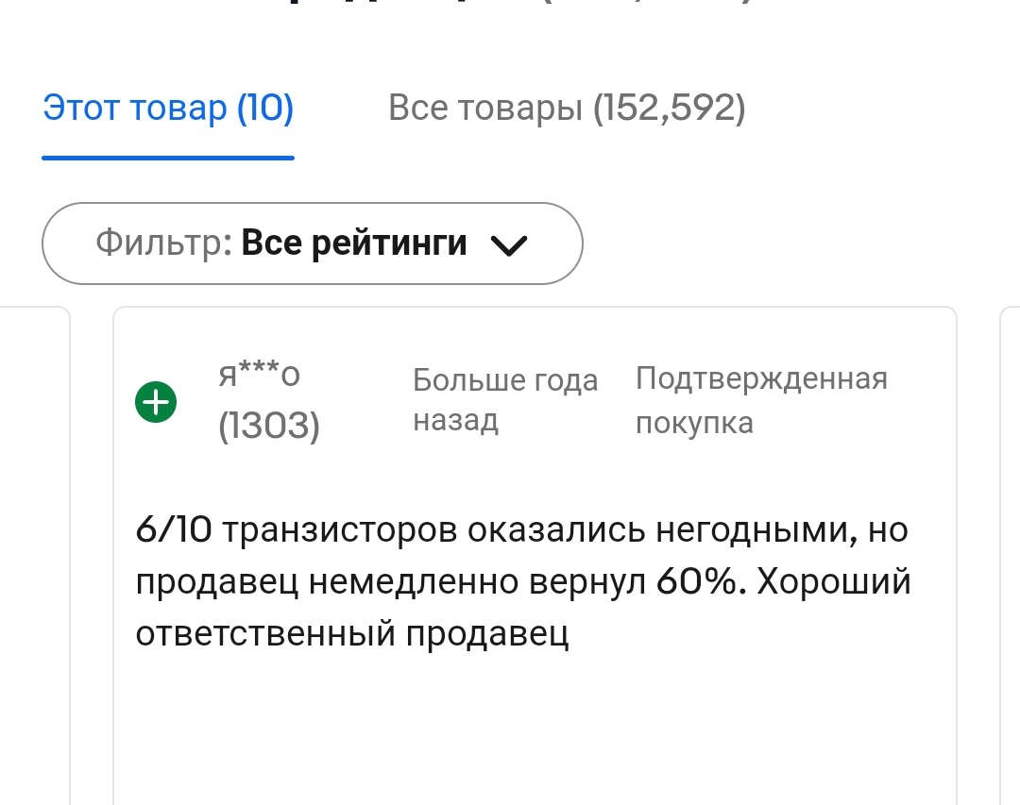Screen dimensions: 1020x805
Task: Click the review line "продавец немедленно вернул 60%"
Action: [x=434, y=582]
